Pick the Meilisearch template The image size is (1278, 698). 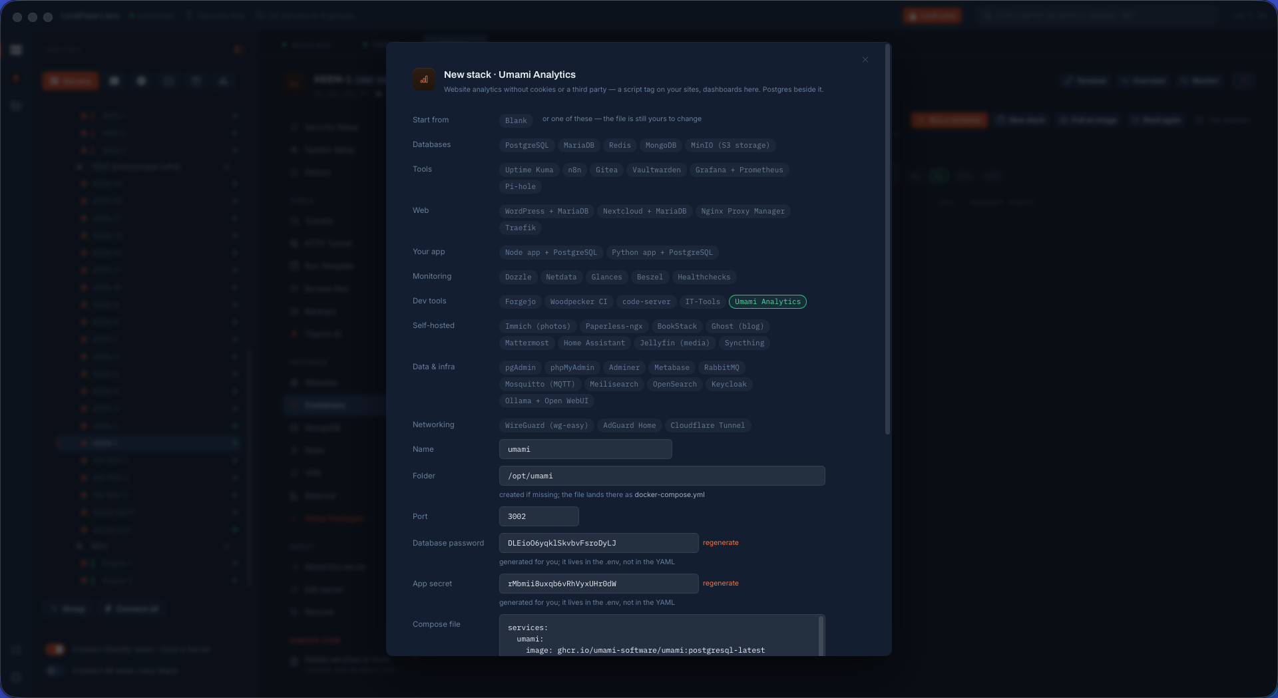(x=614, y=384)
